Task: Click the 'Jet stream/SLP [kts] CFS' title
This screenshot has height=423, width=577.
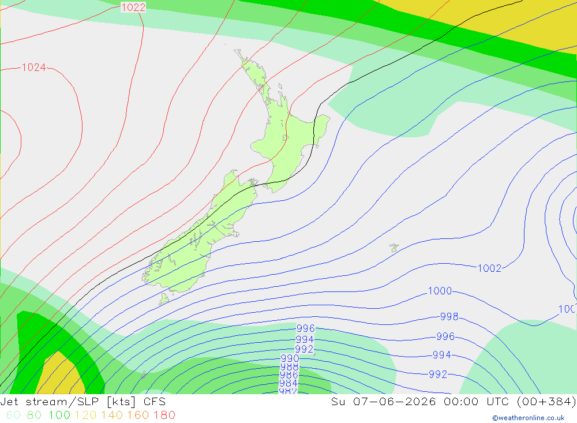Action: point(83,402)
